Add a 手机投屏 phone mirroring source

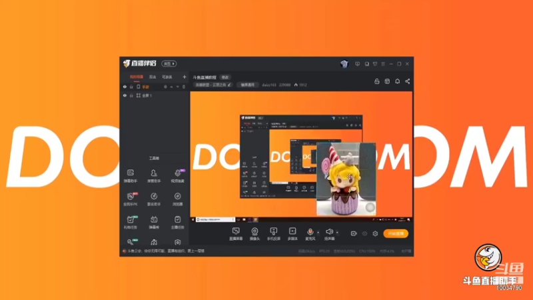point(273,234)
